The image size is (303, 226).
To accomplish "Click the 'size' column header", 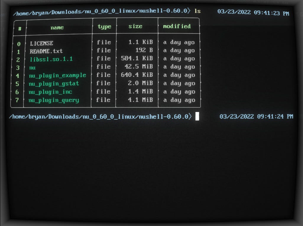I will coord(135,26).
